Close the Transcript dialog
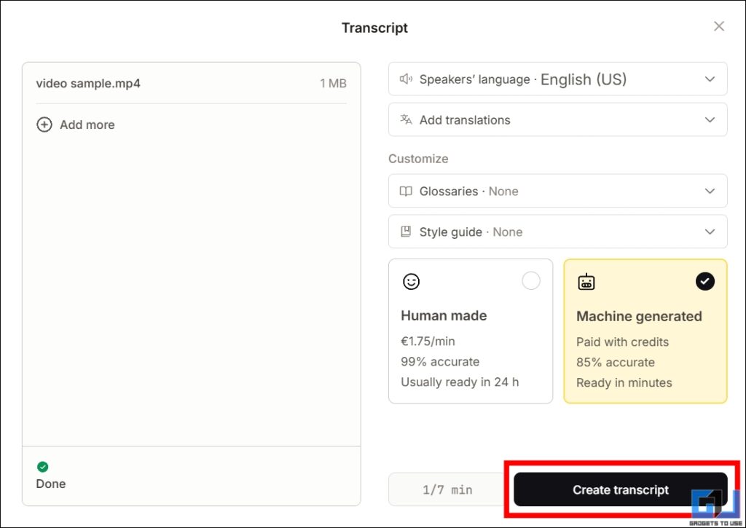 pyautogui.click(x=719, y=27)
